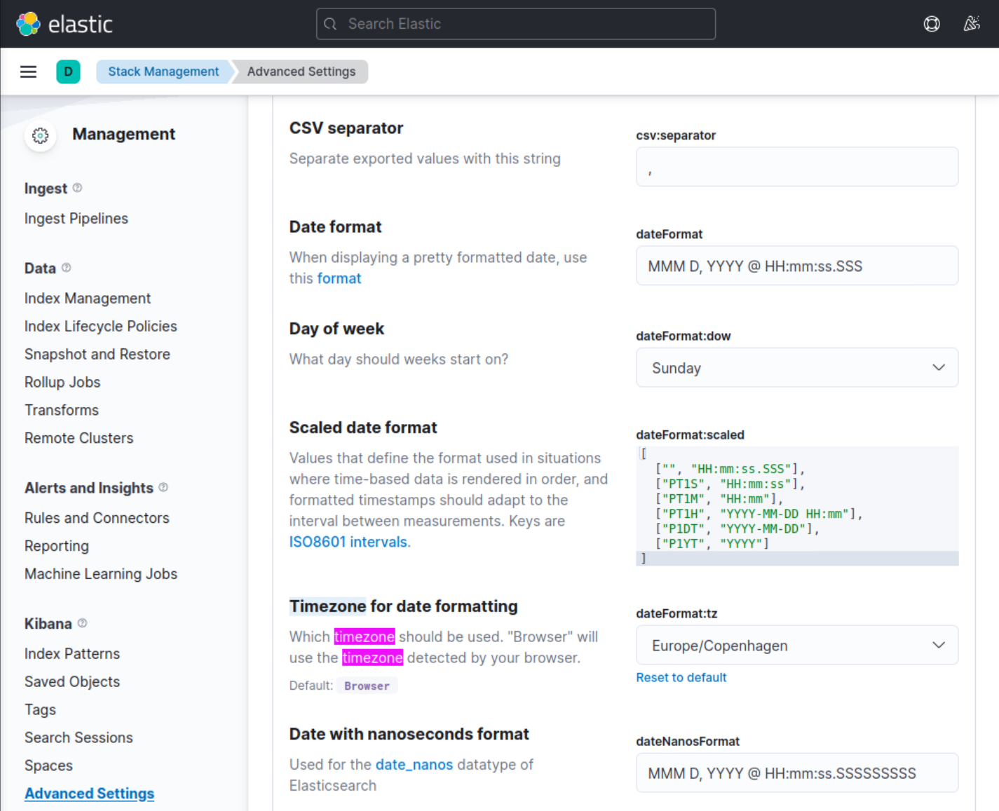Click the Management gear icon
Screen dimensions: 999x811
pos(41,135)
